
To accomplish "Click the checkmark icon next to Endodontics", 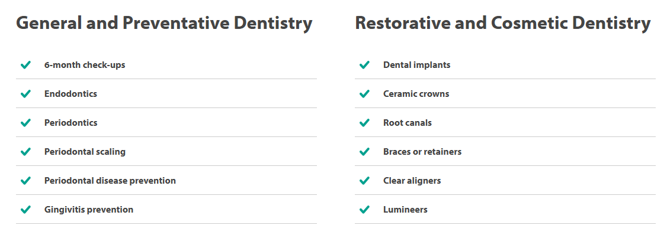I will 26,94.
